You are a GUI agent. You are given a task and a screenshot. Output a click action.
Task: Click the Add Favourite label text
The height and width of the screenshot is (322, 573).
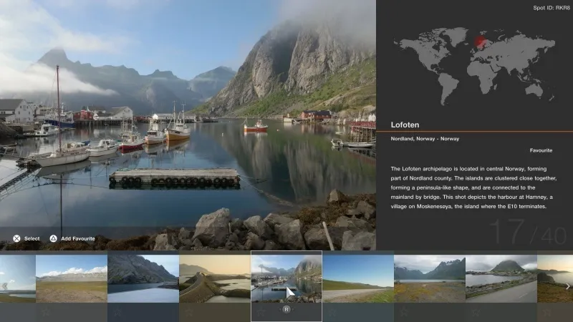(78, 238)
